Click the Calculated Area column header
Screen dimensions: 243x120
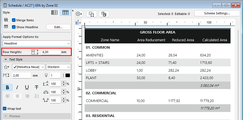coord(215,40)
